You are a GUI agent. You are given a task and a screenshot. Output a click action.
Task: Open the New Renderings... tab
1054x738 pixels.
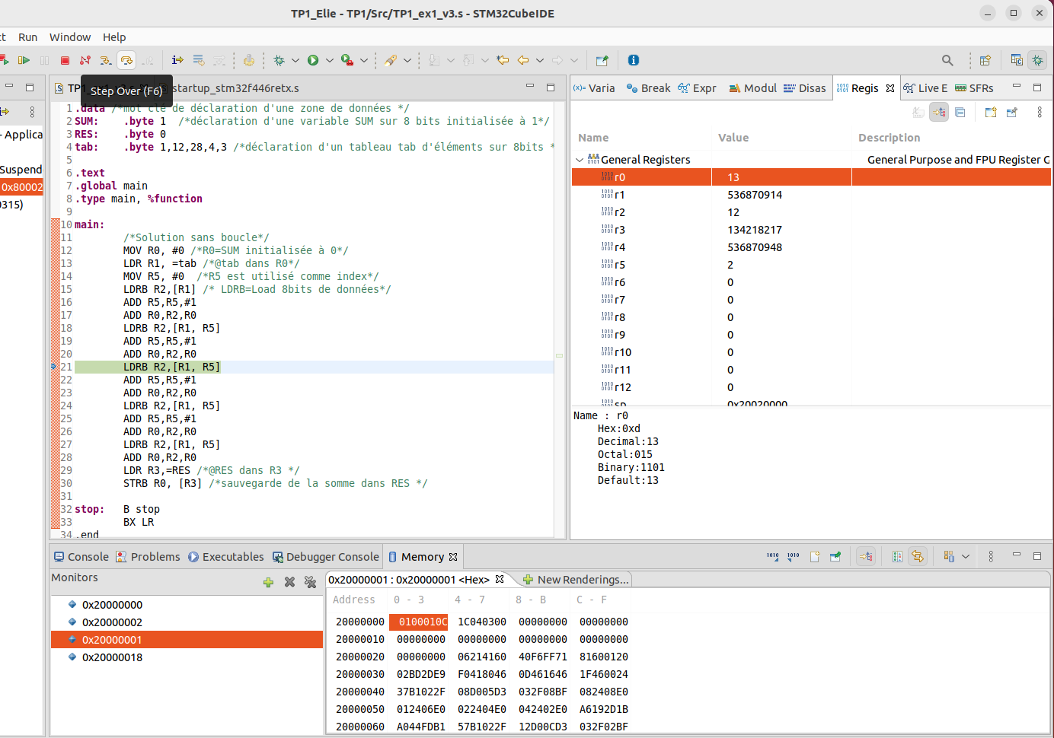576,580
